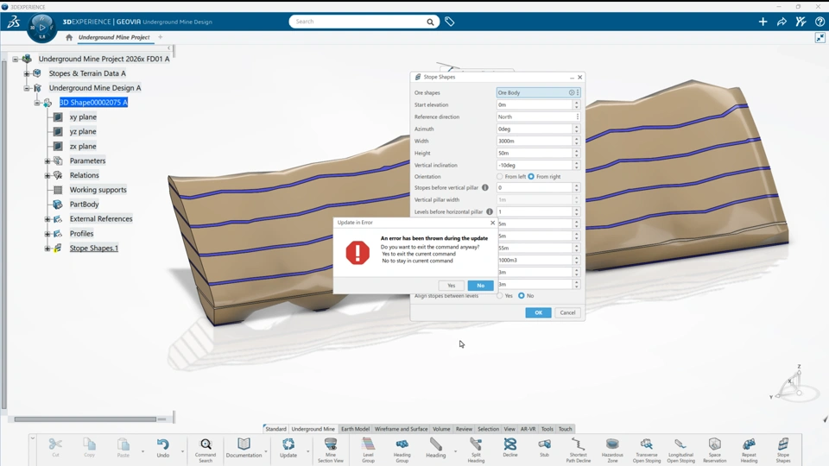This screenshot has height=466, width=829.
Task: Expand the Stope Shapes.1 tree node
Action: pos(47,248)
